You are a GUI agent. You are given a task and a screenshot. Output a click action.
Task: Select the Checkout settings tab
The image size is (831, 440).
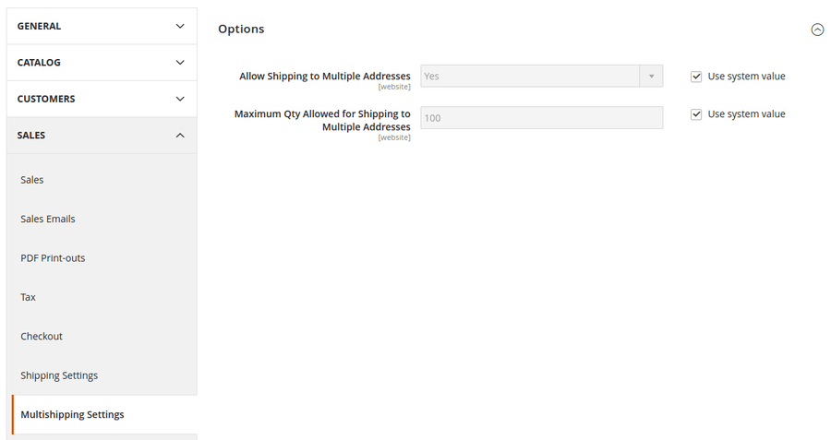(x=42, y=337)
